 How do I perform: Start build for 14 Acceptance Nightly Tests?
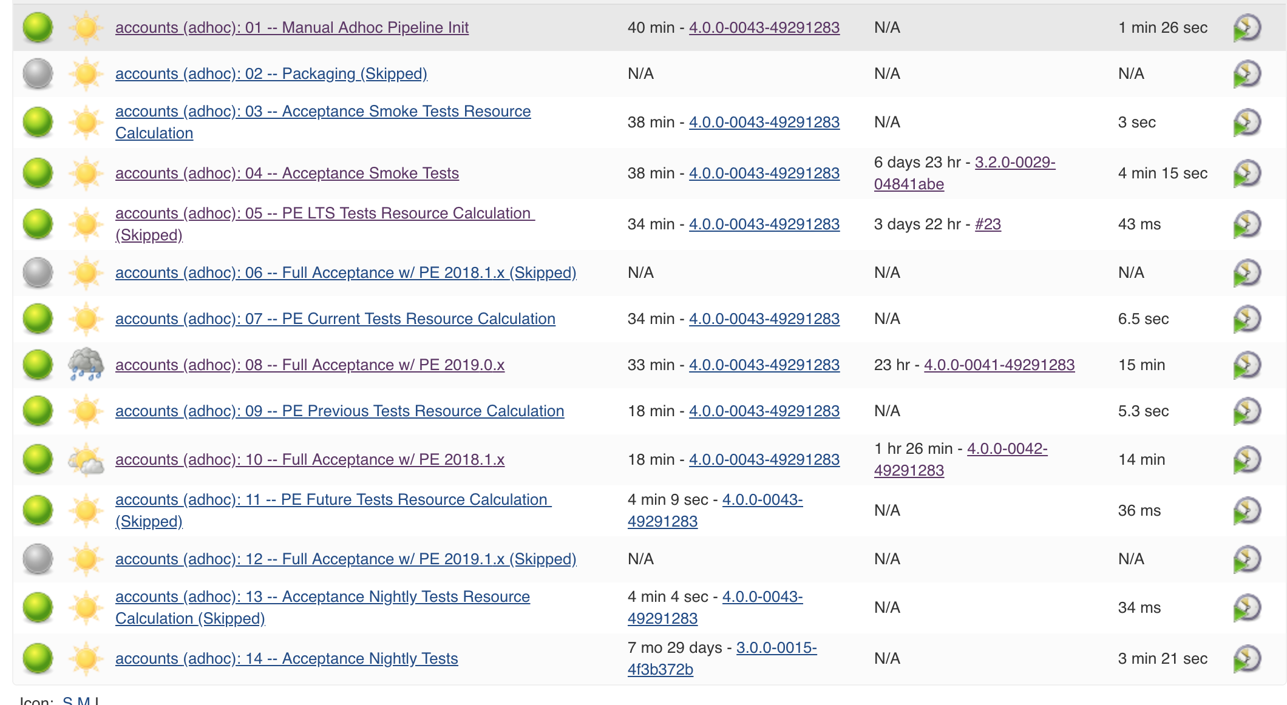[x=1247, y=659]
